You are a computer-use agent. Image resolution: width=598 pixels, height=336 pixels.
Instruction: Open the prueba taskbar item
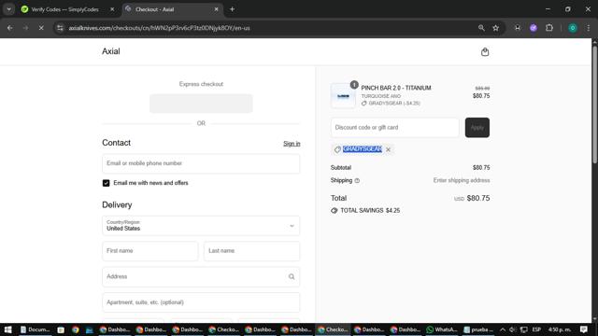tap(477, 329)
